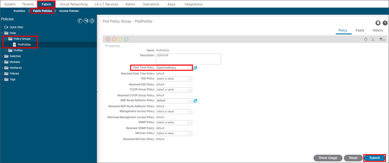The height and width of the screenshot is (163, 389).
Task: Click the Show Usage button
Action: pyautogui.click(x=328, y=158)
